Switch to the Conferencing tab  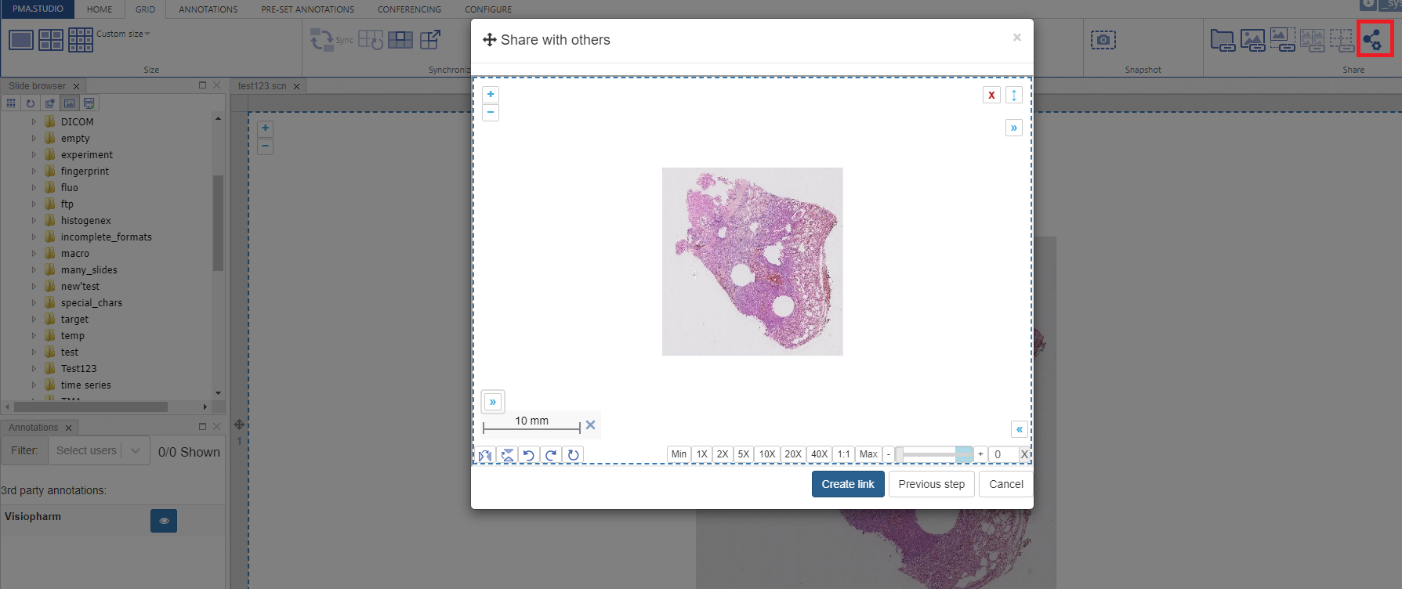point(409,9)
